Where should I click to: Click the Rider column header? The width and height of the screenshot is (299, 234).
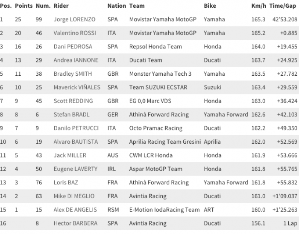point(61,6)
